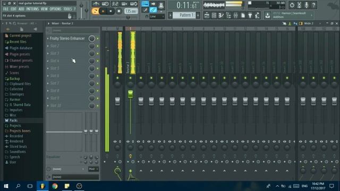
Task: Open the Pattern 1 selector
Action: click(x=184, y=15)
